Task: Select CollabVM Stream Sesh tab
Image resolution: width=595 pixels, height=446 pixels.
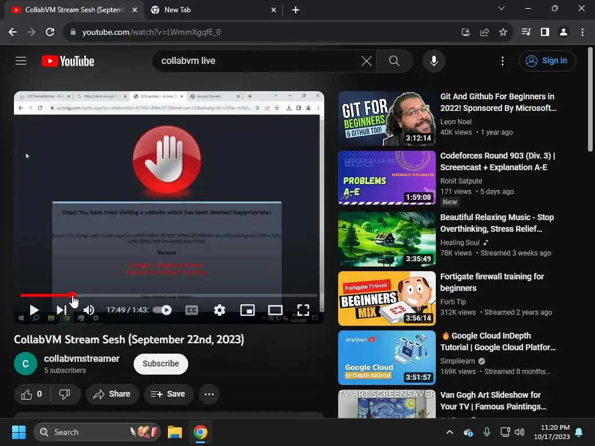Action: click(74, 10)
